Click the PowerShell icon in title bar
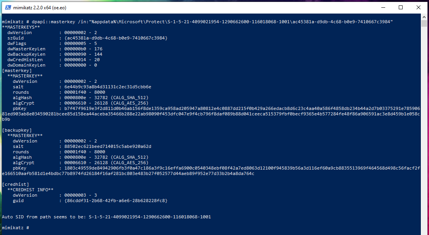The width and height of the screenshot is (429, 235). pyautogui.click(x=7, y=7)
